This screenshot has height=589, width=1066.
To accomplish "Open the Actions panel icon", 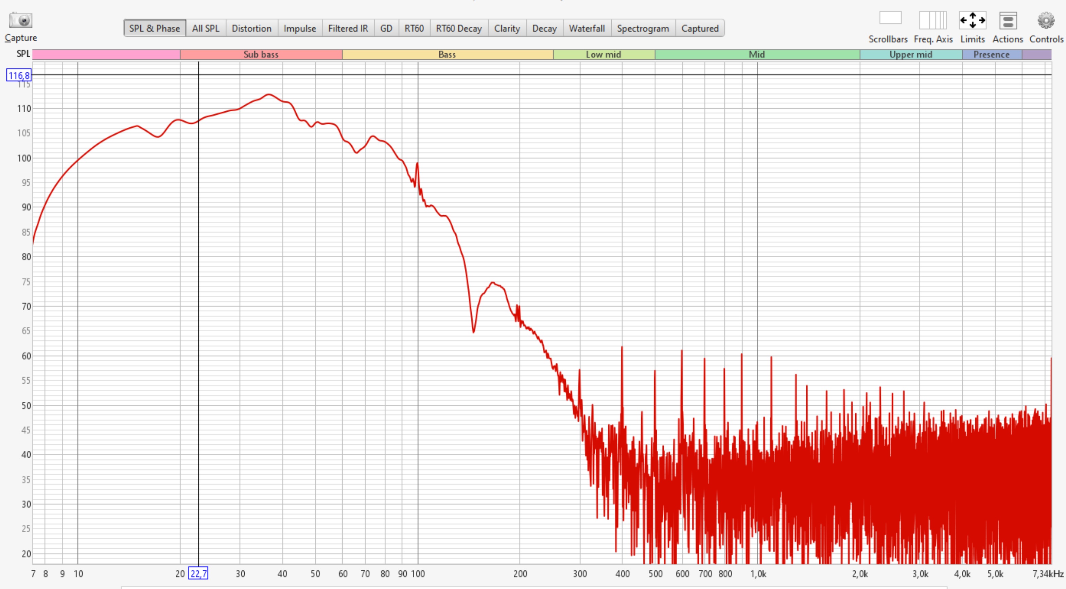I will point(1008,20).
